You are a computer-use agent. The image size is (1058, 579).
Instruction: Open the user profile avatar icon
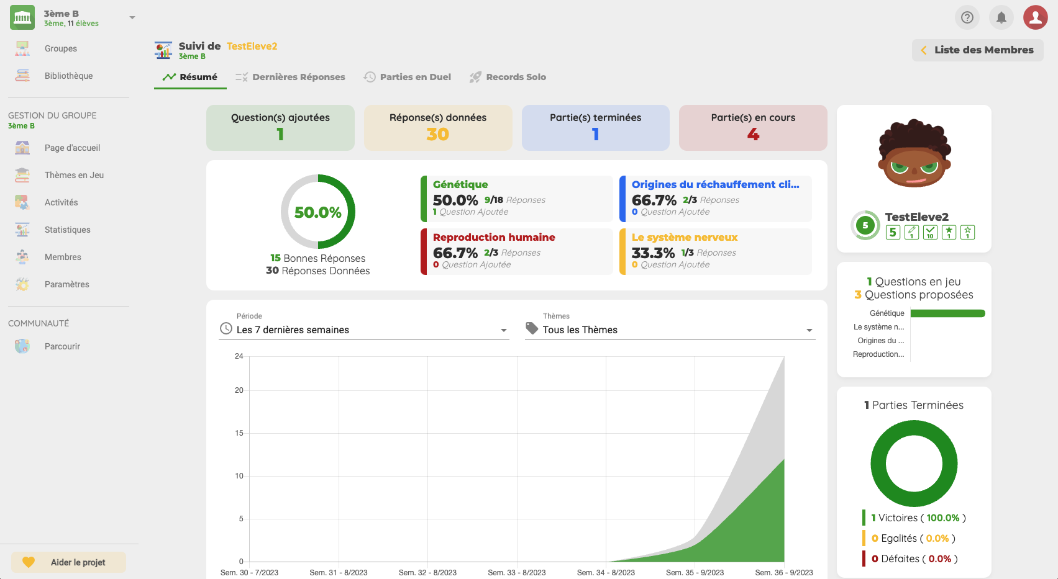[1035, 17]
